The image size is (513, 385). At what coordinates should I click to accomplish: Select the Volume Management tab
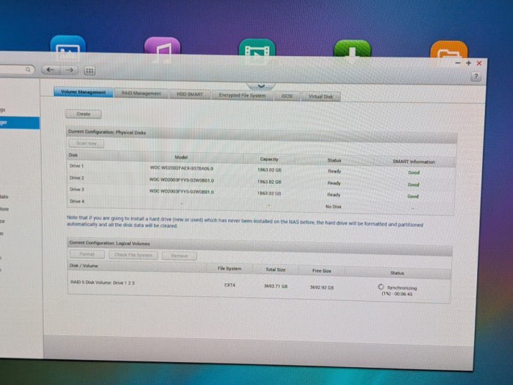point(83,92)
